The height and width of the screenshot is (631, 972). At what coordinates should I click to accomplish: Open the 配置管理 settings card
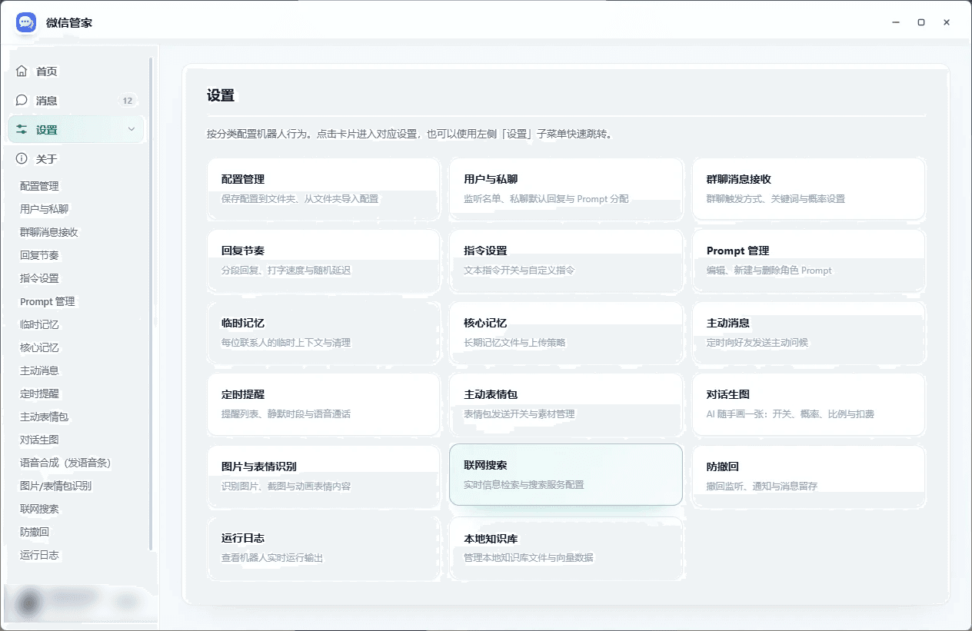pyautogui.click(x=324, y=188)
